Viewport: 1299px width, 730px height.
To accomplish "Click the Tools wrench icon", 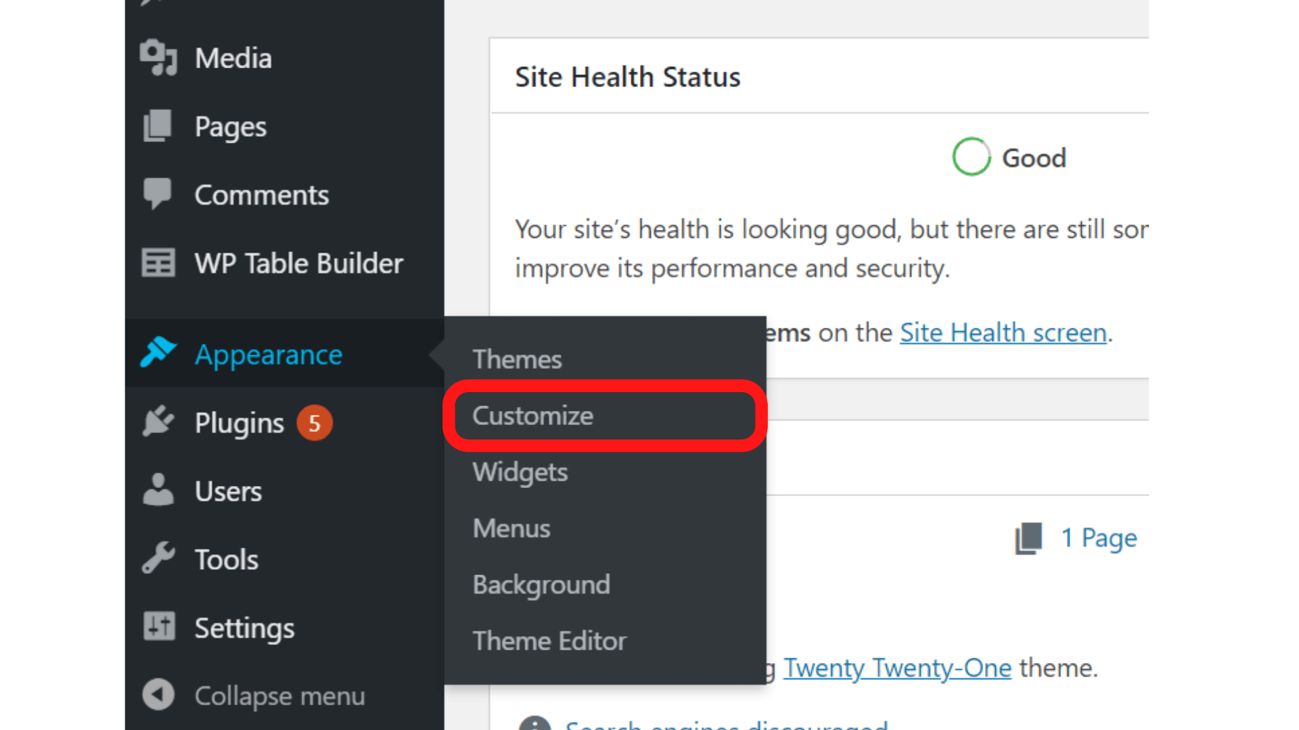I will pos(157,559).
